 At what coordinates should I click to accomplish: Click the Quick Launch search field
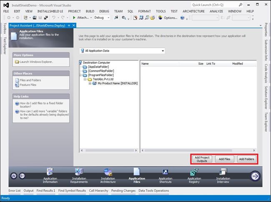[214, 5]
